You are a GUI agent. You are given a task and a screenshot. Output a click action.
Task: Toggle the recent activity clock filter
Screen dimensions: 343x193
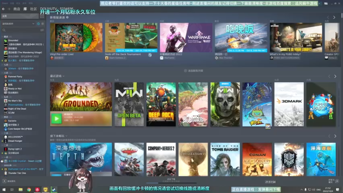(x=38, y=24)
